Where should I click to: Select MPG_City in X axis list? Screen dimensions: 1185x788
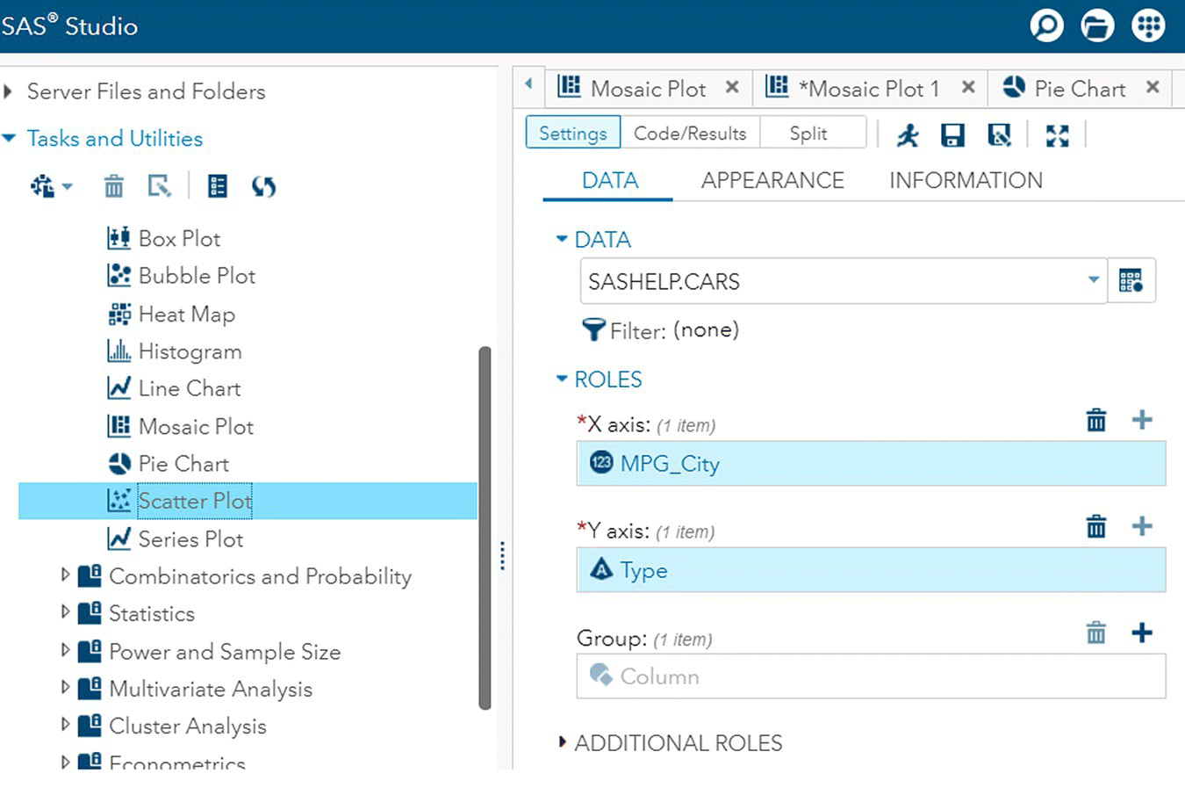click(871, 463)
